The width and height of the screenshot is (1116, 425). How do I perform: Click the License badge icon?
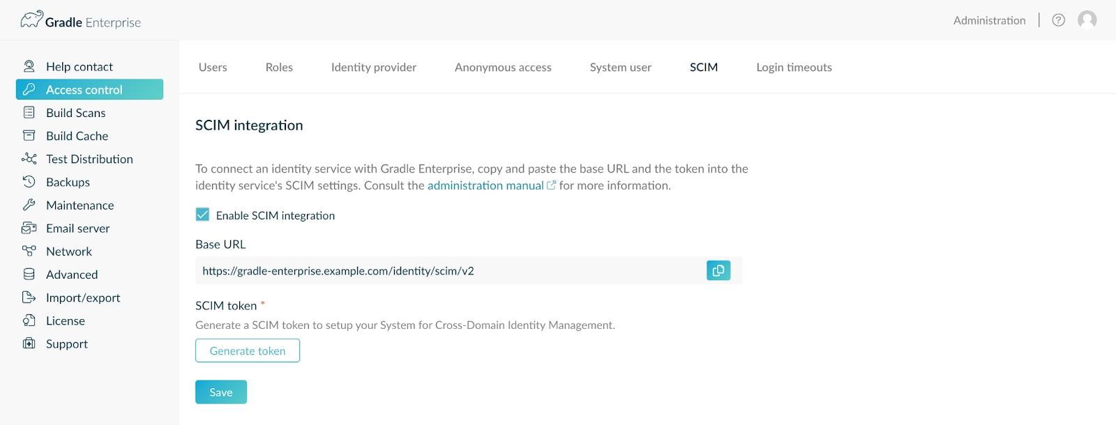(29, 320)
